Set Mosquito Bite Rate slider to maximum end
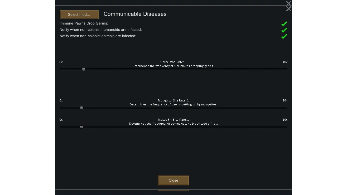Viewport: 347px width, 195px height. [x=287, y=108]
